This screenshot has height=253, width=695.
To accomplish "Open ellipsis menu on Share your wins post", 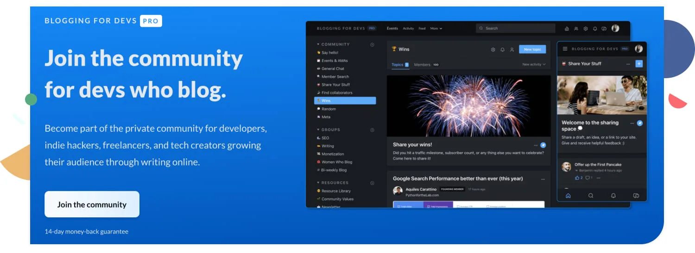I will point(536,145).
